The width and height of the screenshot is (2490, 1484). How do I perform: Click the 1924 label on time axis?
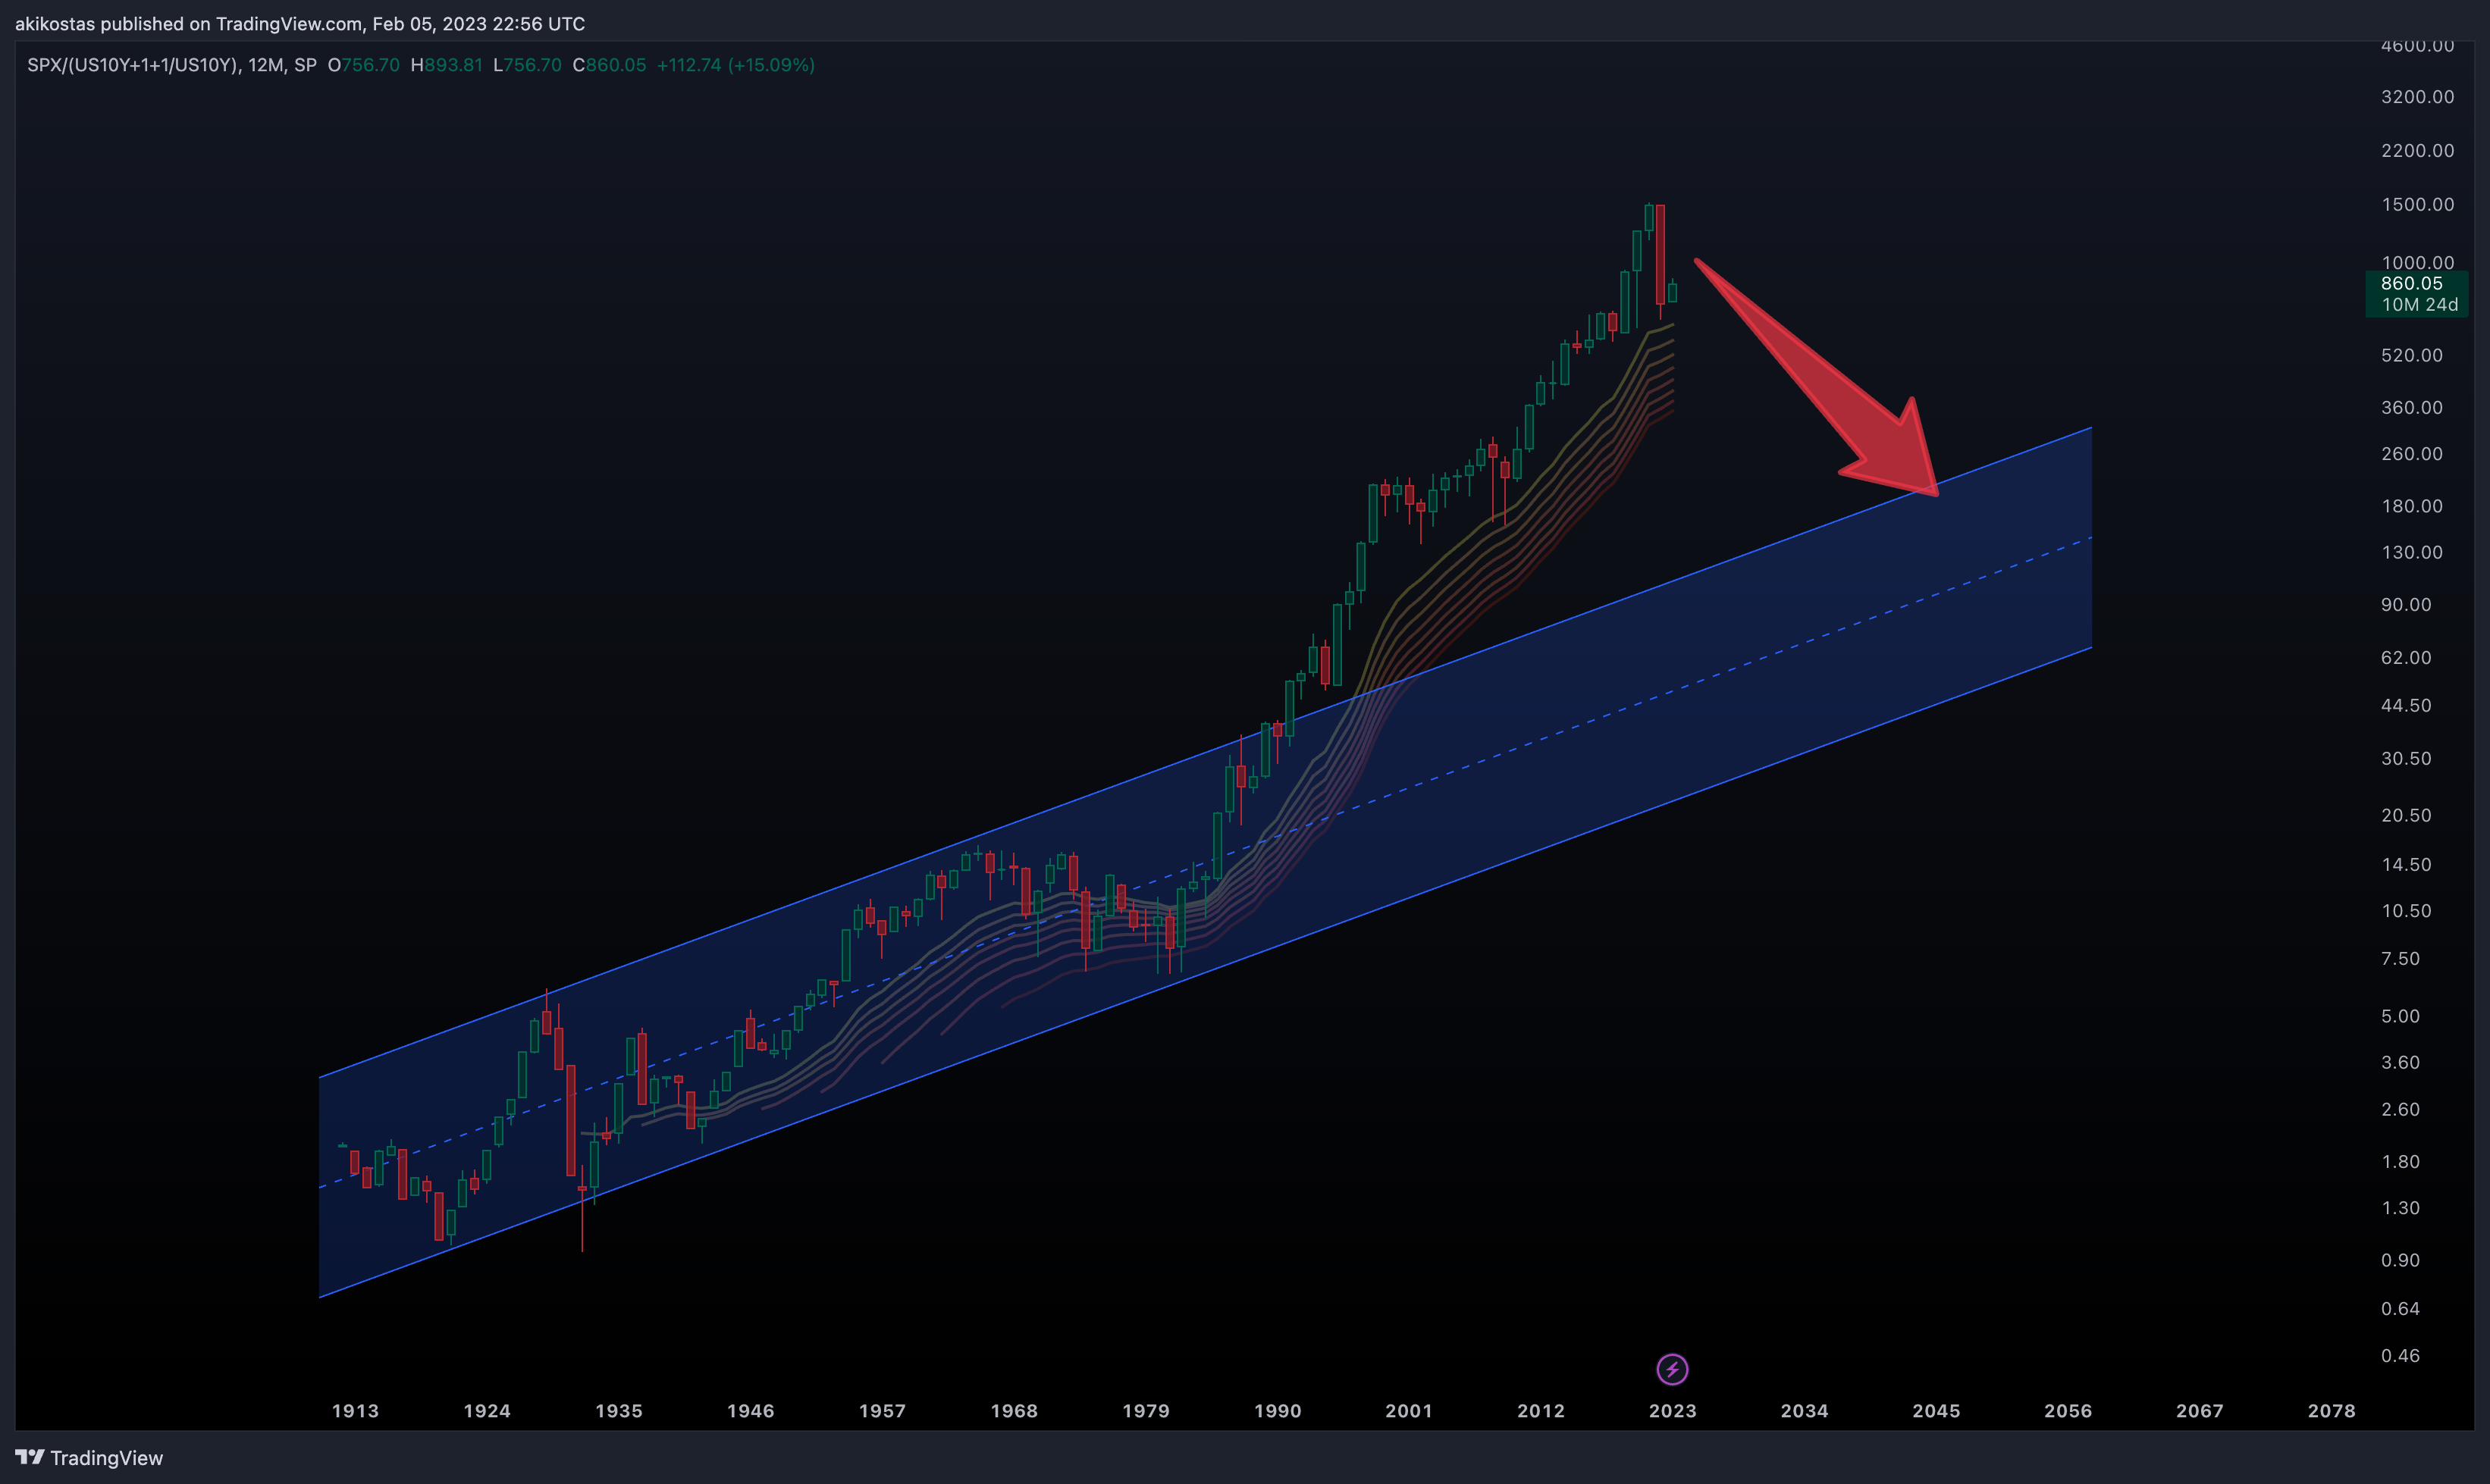(488, 1411)
